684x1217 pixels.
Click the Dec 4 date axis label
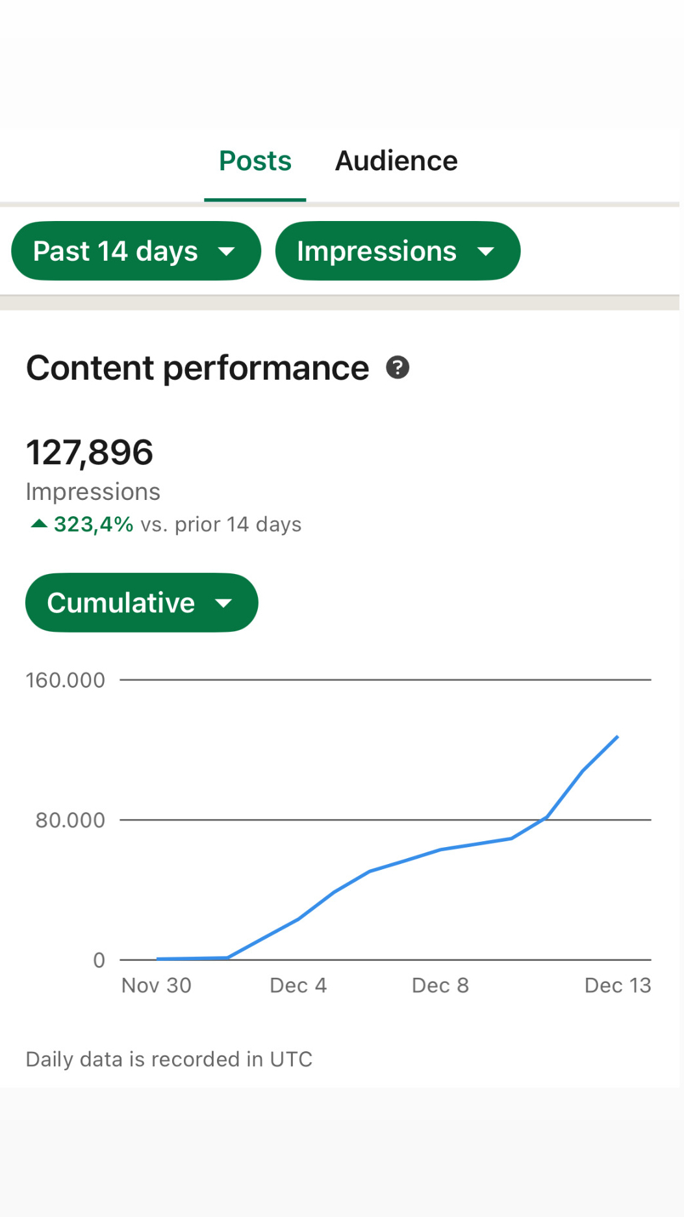(298, 986)
